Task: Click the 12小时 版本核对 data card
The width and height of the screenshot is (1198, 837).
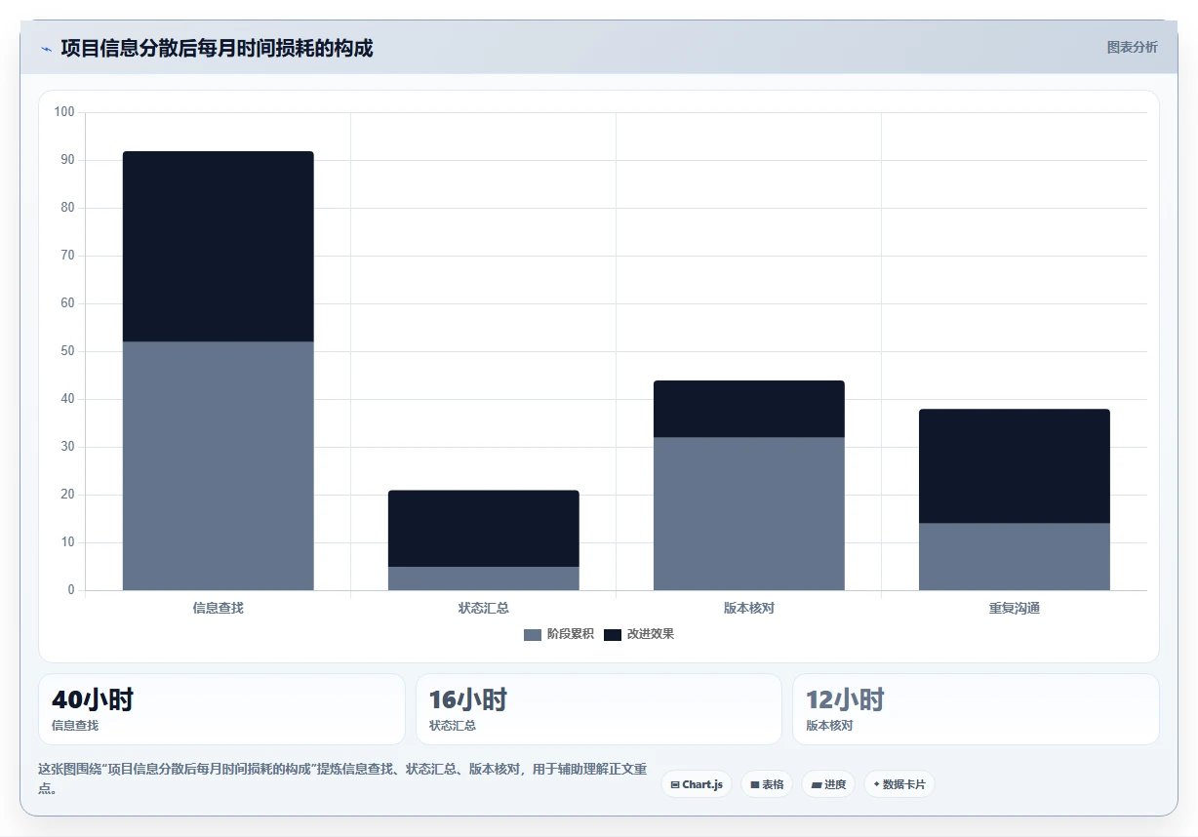Action: coord(976,709)
